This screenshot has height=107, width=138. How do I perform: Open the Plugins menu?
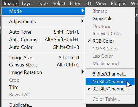click(x=118, y=3)
